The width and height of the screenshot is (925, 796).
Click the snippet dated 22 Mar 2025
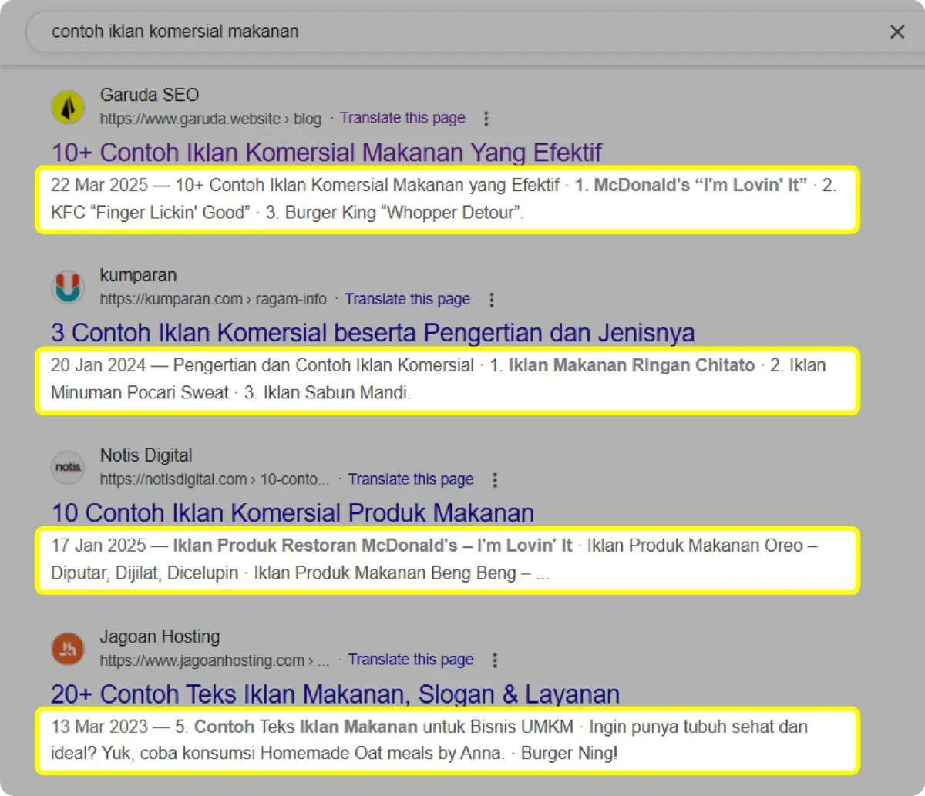pyautogui.click(x=447, y=199)
